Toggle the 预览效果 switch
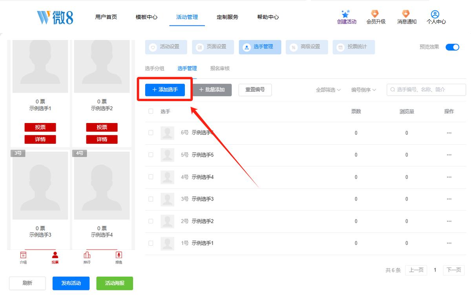Viewport: 471px width, 306px height. [x=452, y=47]
